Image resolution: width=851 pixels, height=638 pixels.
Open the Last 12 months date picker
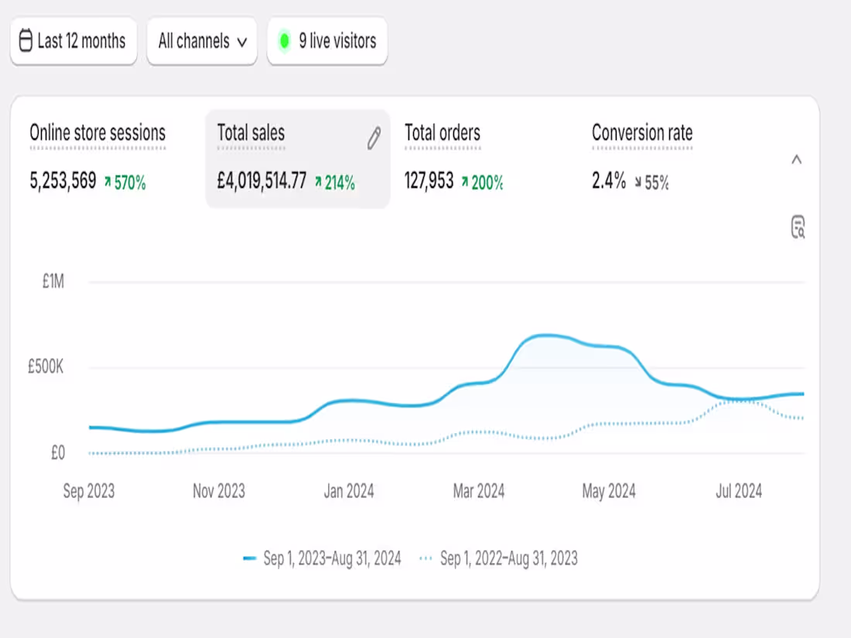tap(73, 41)
